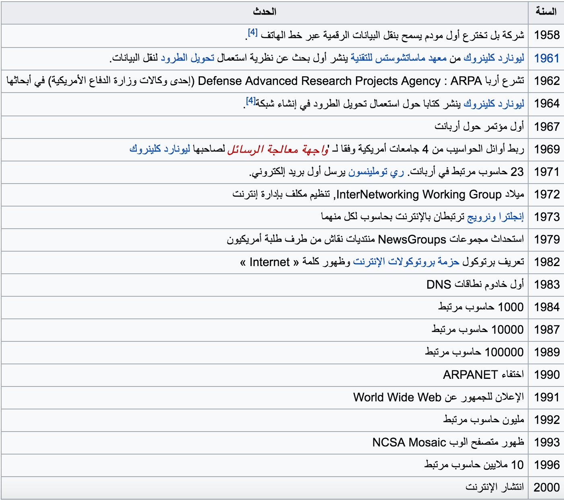Viewport: 564px width, 500px height.
Task: Follow the ري توملينسون link
Action: (376, 172)
